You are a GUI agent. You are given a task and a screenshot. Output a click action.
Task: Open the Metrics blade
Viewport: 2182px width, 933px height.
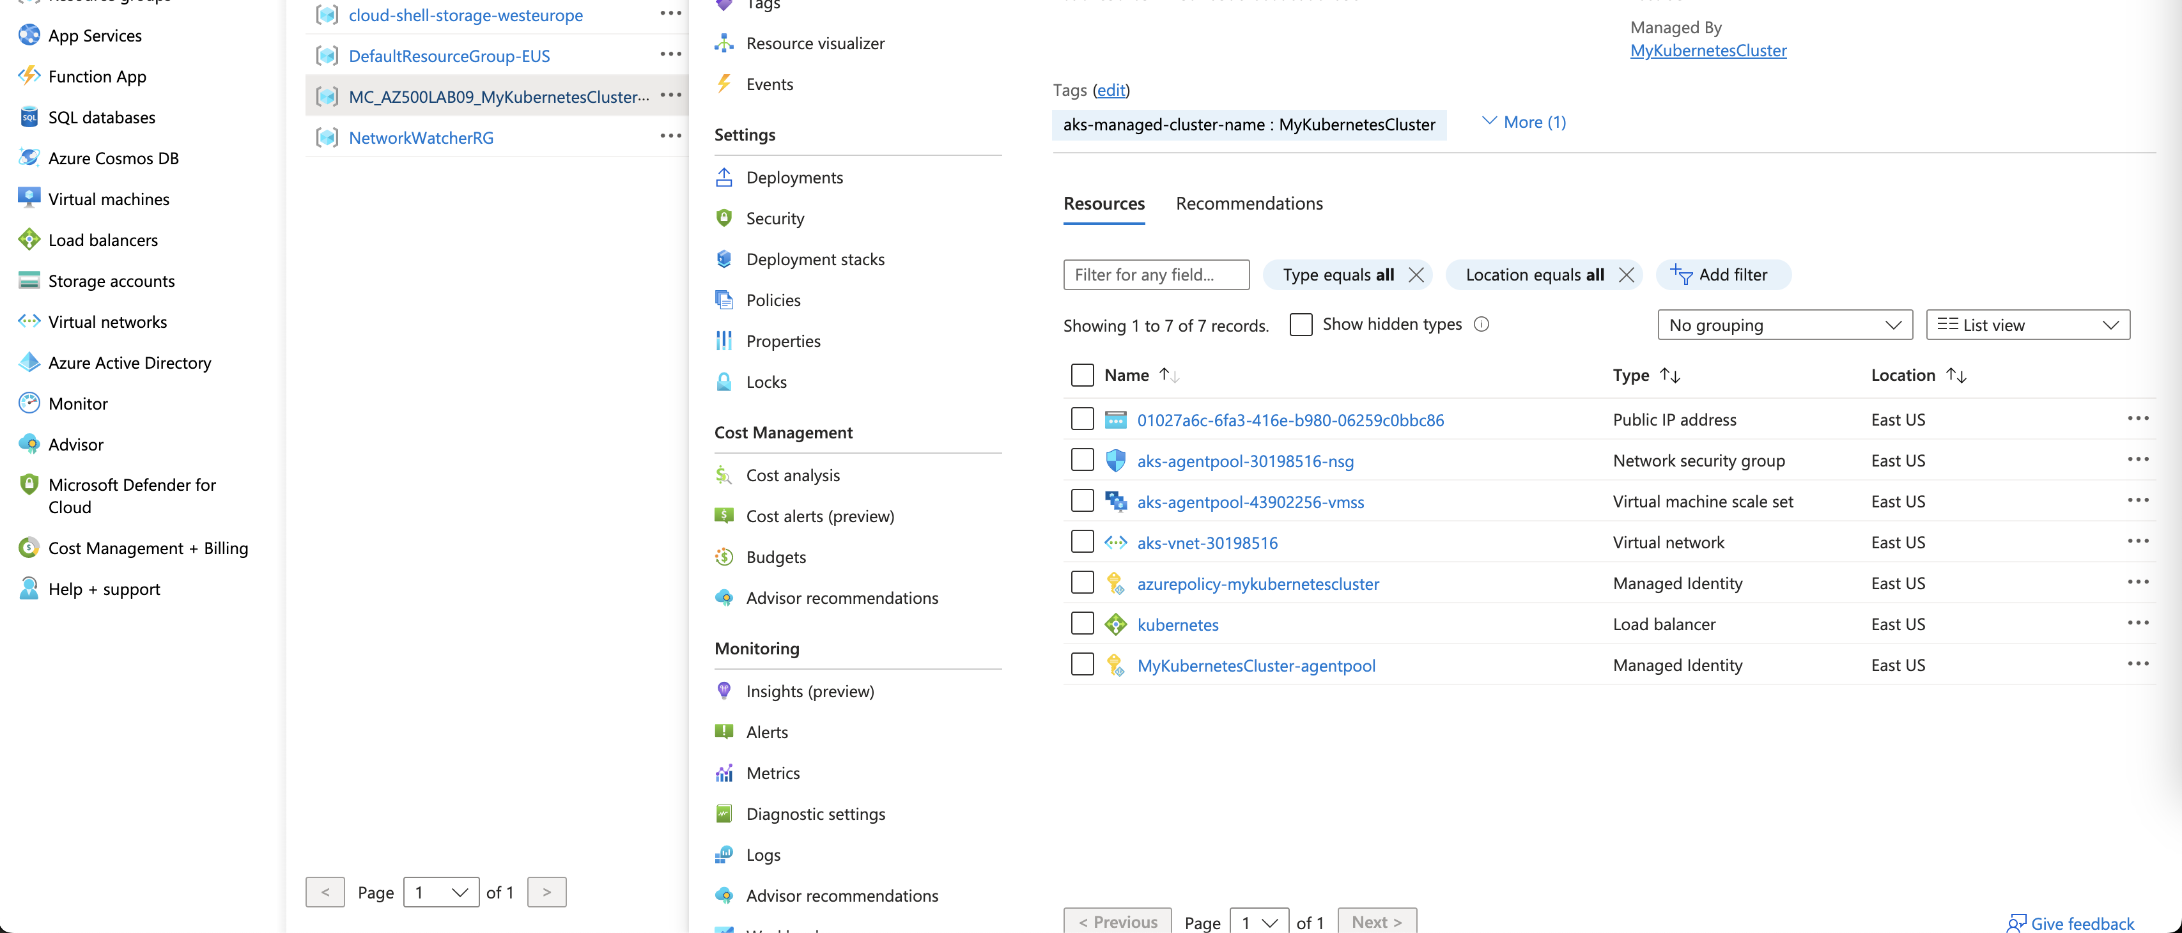pos(773,772)
